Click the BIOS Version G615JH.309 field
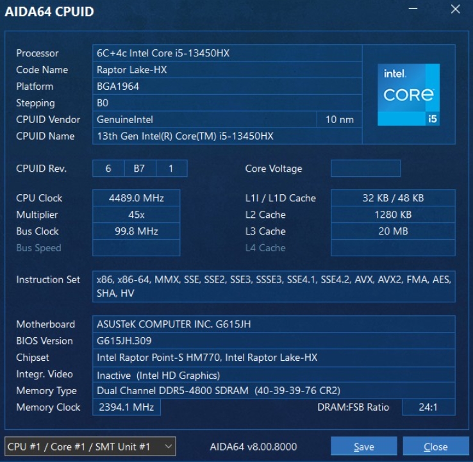The image size is (473, 462). click(x=274, y=341)
